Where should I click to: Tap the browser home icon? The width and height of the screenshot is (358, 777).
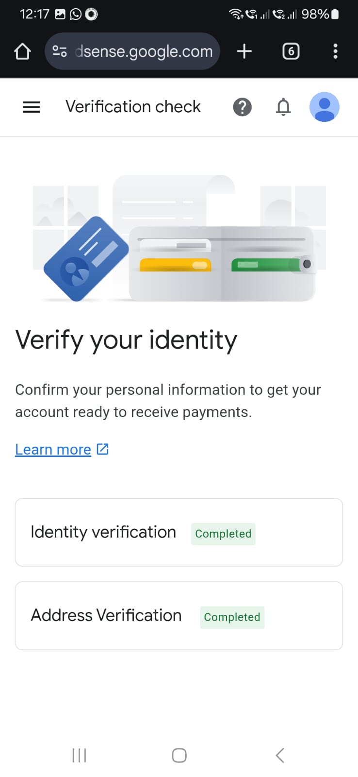point(22,51)
